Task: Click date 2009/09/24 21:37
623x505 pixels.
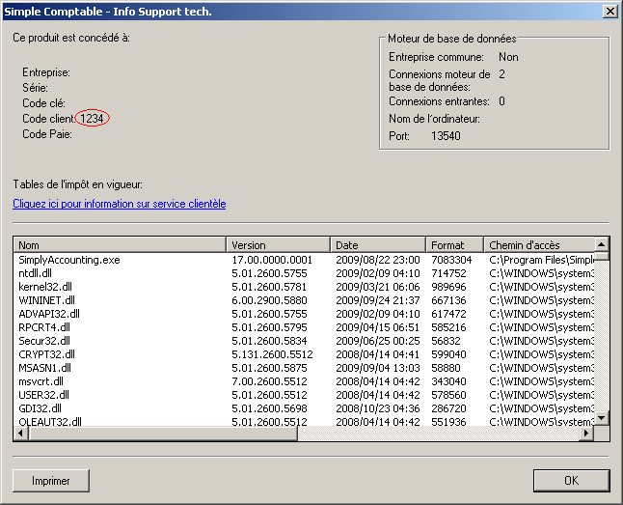Action: 378,300
